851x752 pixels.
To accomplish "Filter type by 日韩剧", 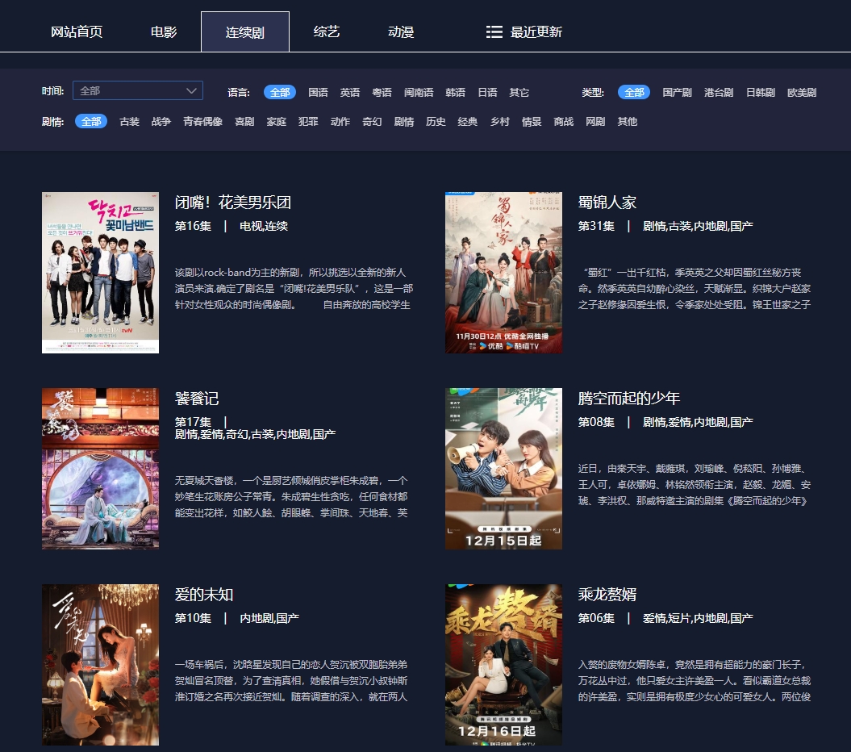I will (761, 92).
